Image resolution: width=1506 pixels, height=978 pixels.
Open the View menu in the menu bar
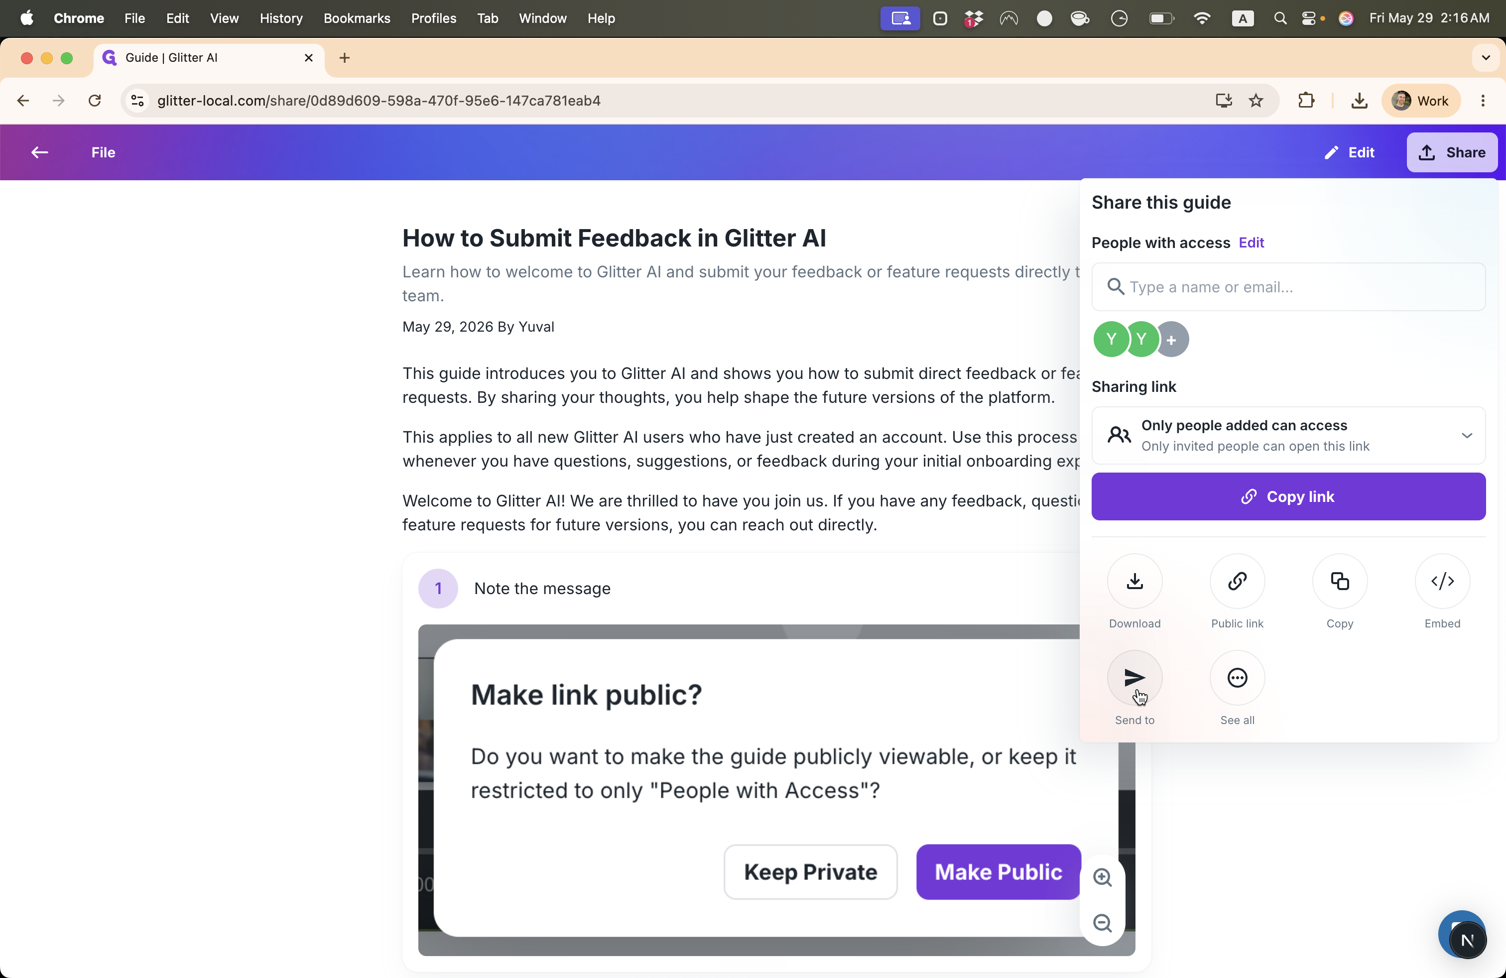[224, 18]
